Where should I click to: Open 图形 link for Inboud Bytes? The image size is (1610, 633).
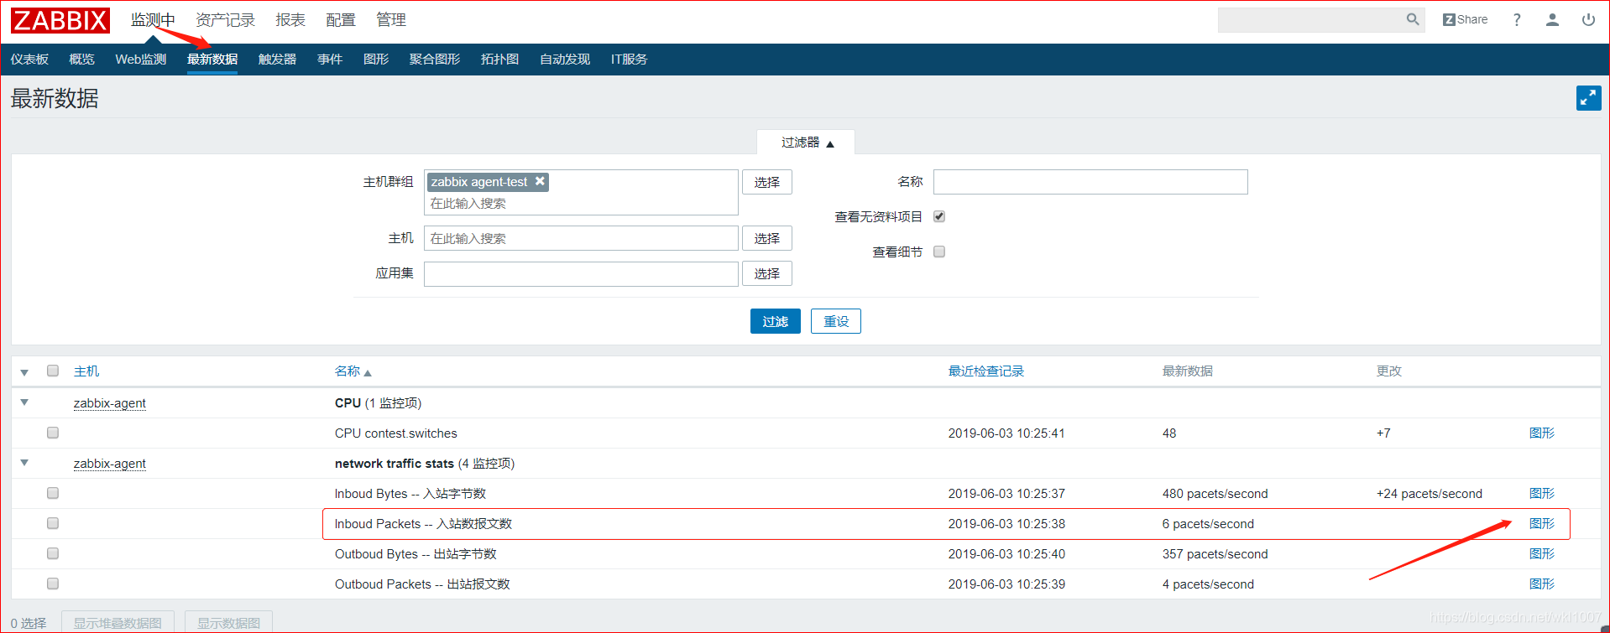click(1542, 494)
